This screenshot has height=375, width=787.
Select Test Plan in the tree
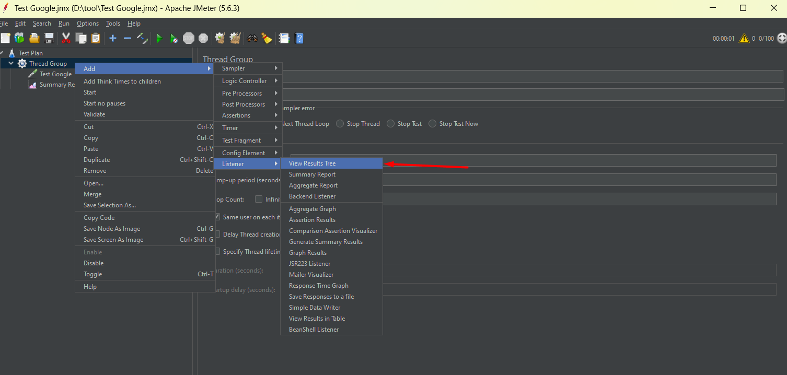pyautogui.click(x=31, y=53)
